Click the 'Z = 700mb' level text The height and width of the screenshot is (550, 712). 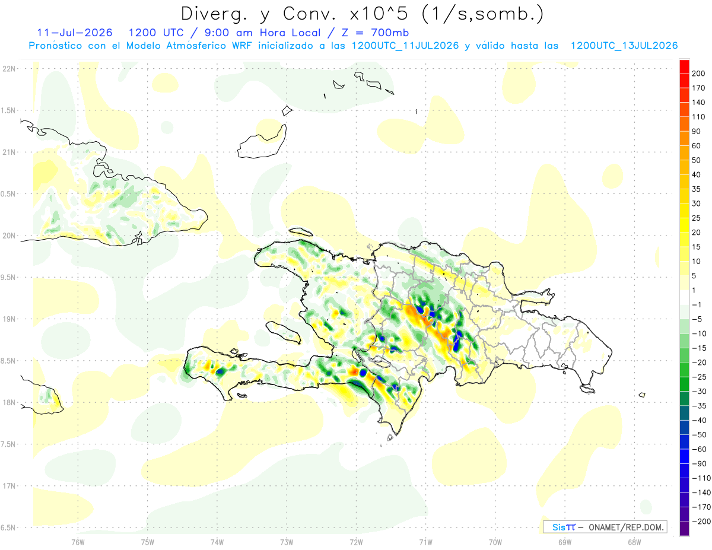coord(377,33)
